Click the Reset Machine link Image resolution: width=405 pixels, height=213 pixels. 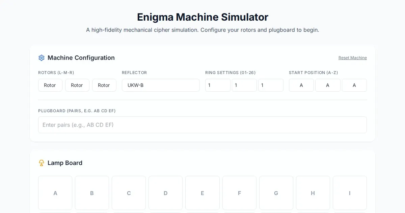pos(352,58)
